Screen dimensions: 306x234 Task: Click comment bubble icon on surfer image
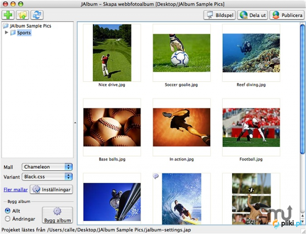156,176
